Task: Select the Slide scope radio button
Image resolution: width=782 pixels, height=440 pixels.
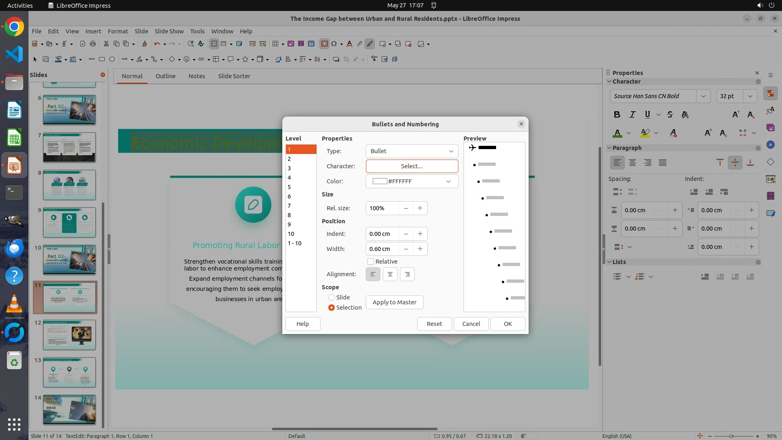Action: (332, 297)
